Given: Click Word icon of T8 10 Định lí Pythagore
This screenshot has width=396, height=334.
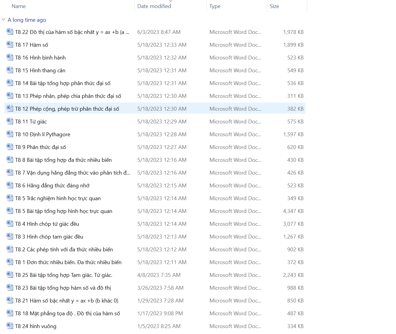Looking at the screenshot, I should [10, 134].
